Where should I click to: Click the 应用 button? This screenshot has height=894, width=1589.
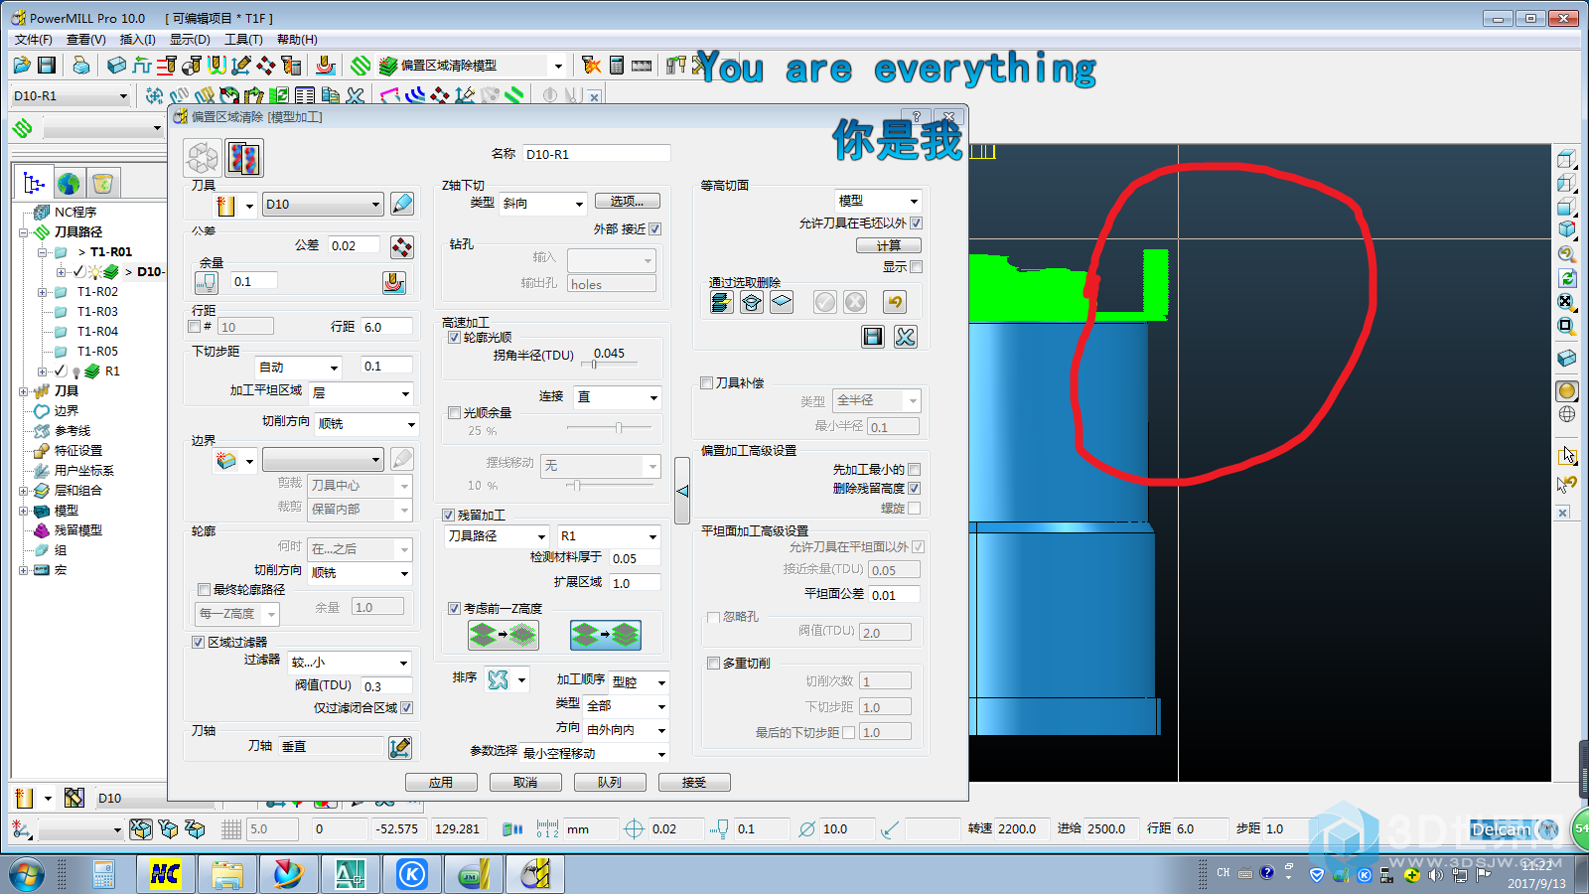[x=441, y=783]
